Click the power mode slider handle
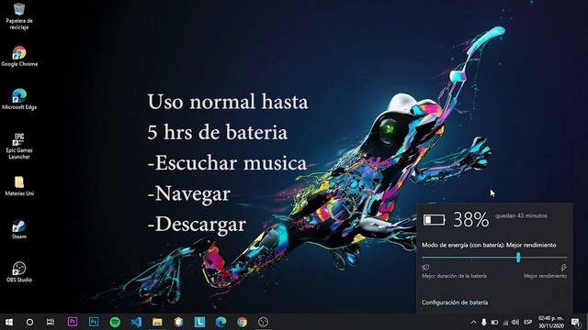Screen dimensions: 588x330 click(518, 257)
